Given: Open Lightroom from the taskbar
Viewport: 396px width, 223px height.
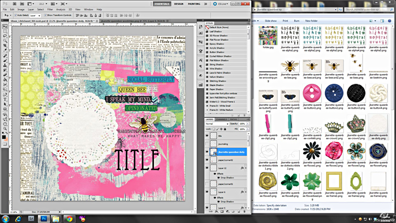Looking at the screenshot, I should click(31, 218).
